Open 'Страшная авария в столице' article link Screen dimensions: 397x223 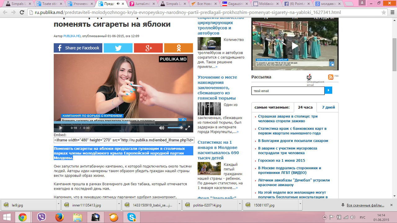(x=288, y=118)
